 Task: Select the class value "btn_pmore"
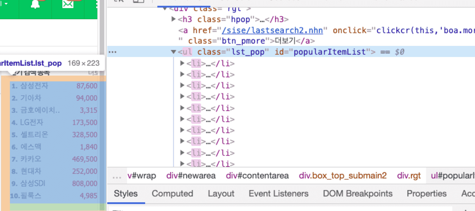[x=244, y=41]
